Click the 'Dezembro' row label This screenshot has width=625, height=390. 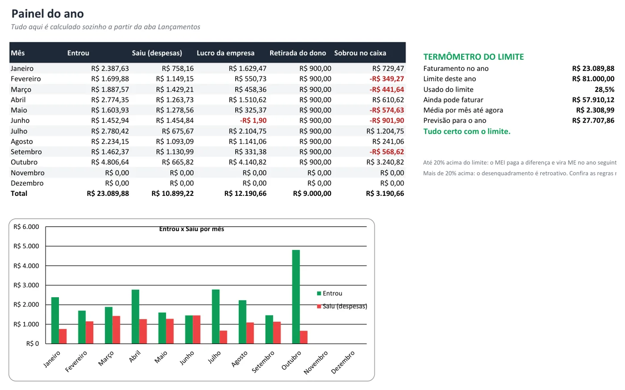(x=27, y=183)
